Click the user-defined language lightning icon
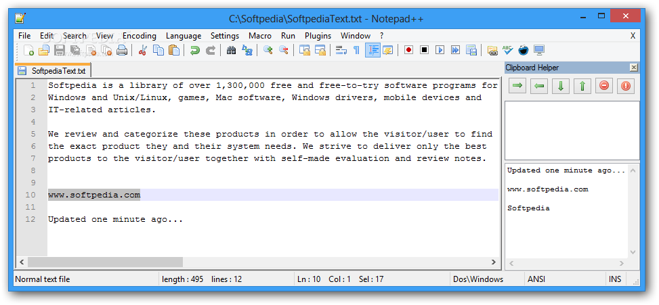 point(387,50)
